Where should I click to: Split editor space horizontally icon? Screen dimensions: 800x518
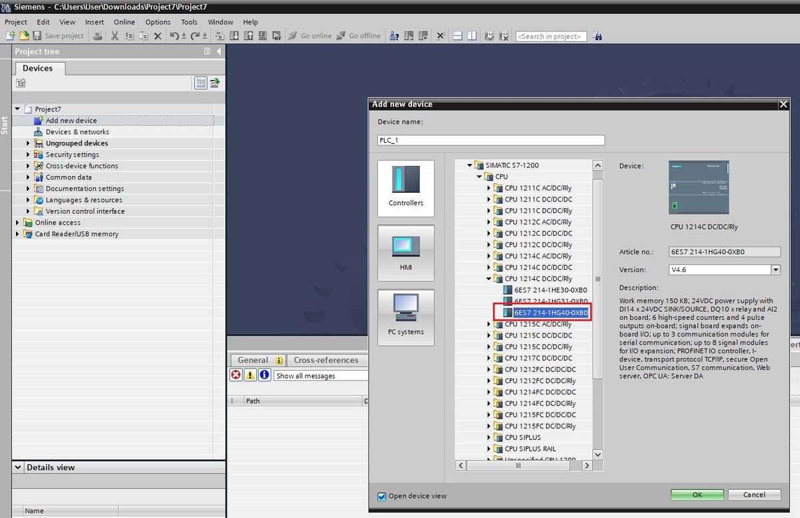coord(458,36)
